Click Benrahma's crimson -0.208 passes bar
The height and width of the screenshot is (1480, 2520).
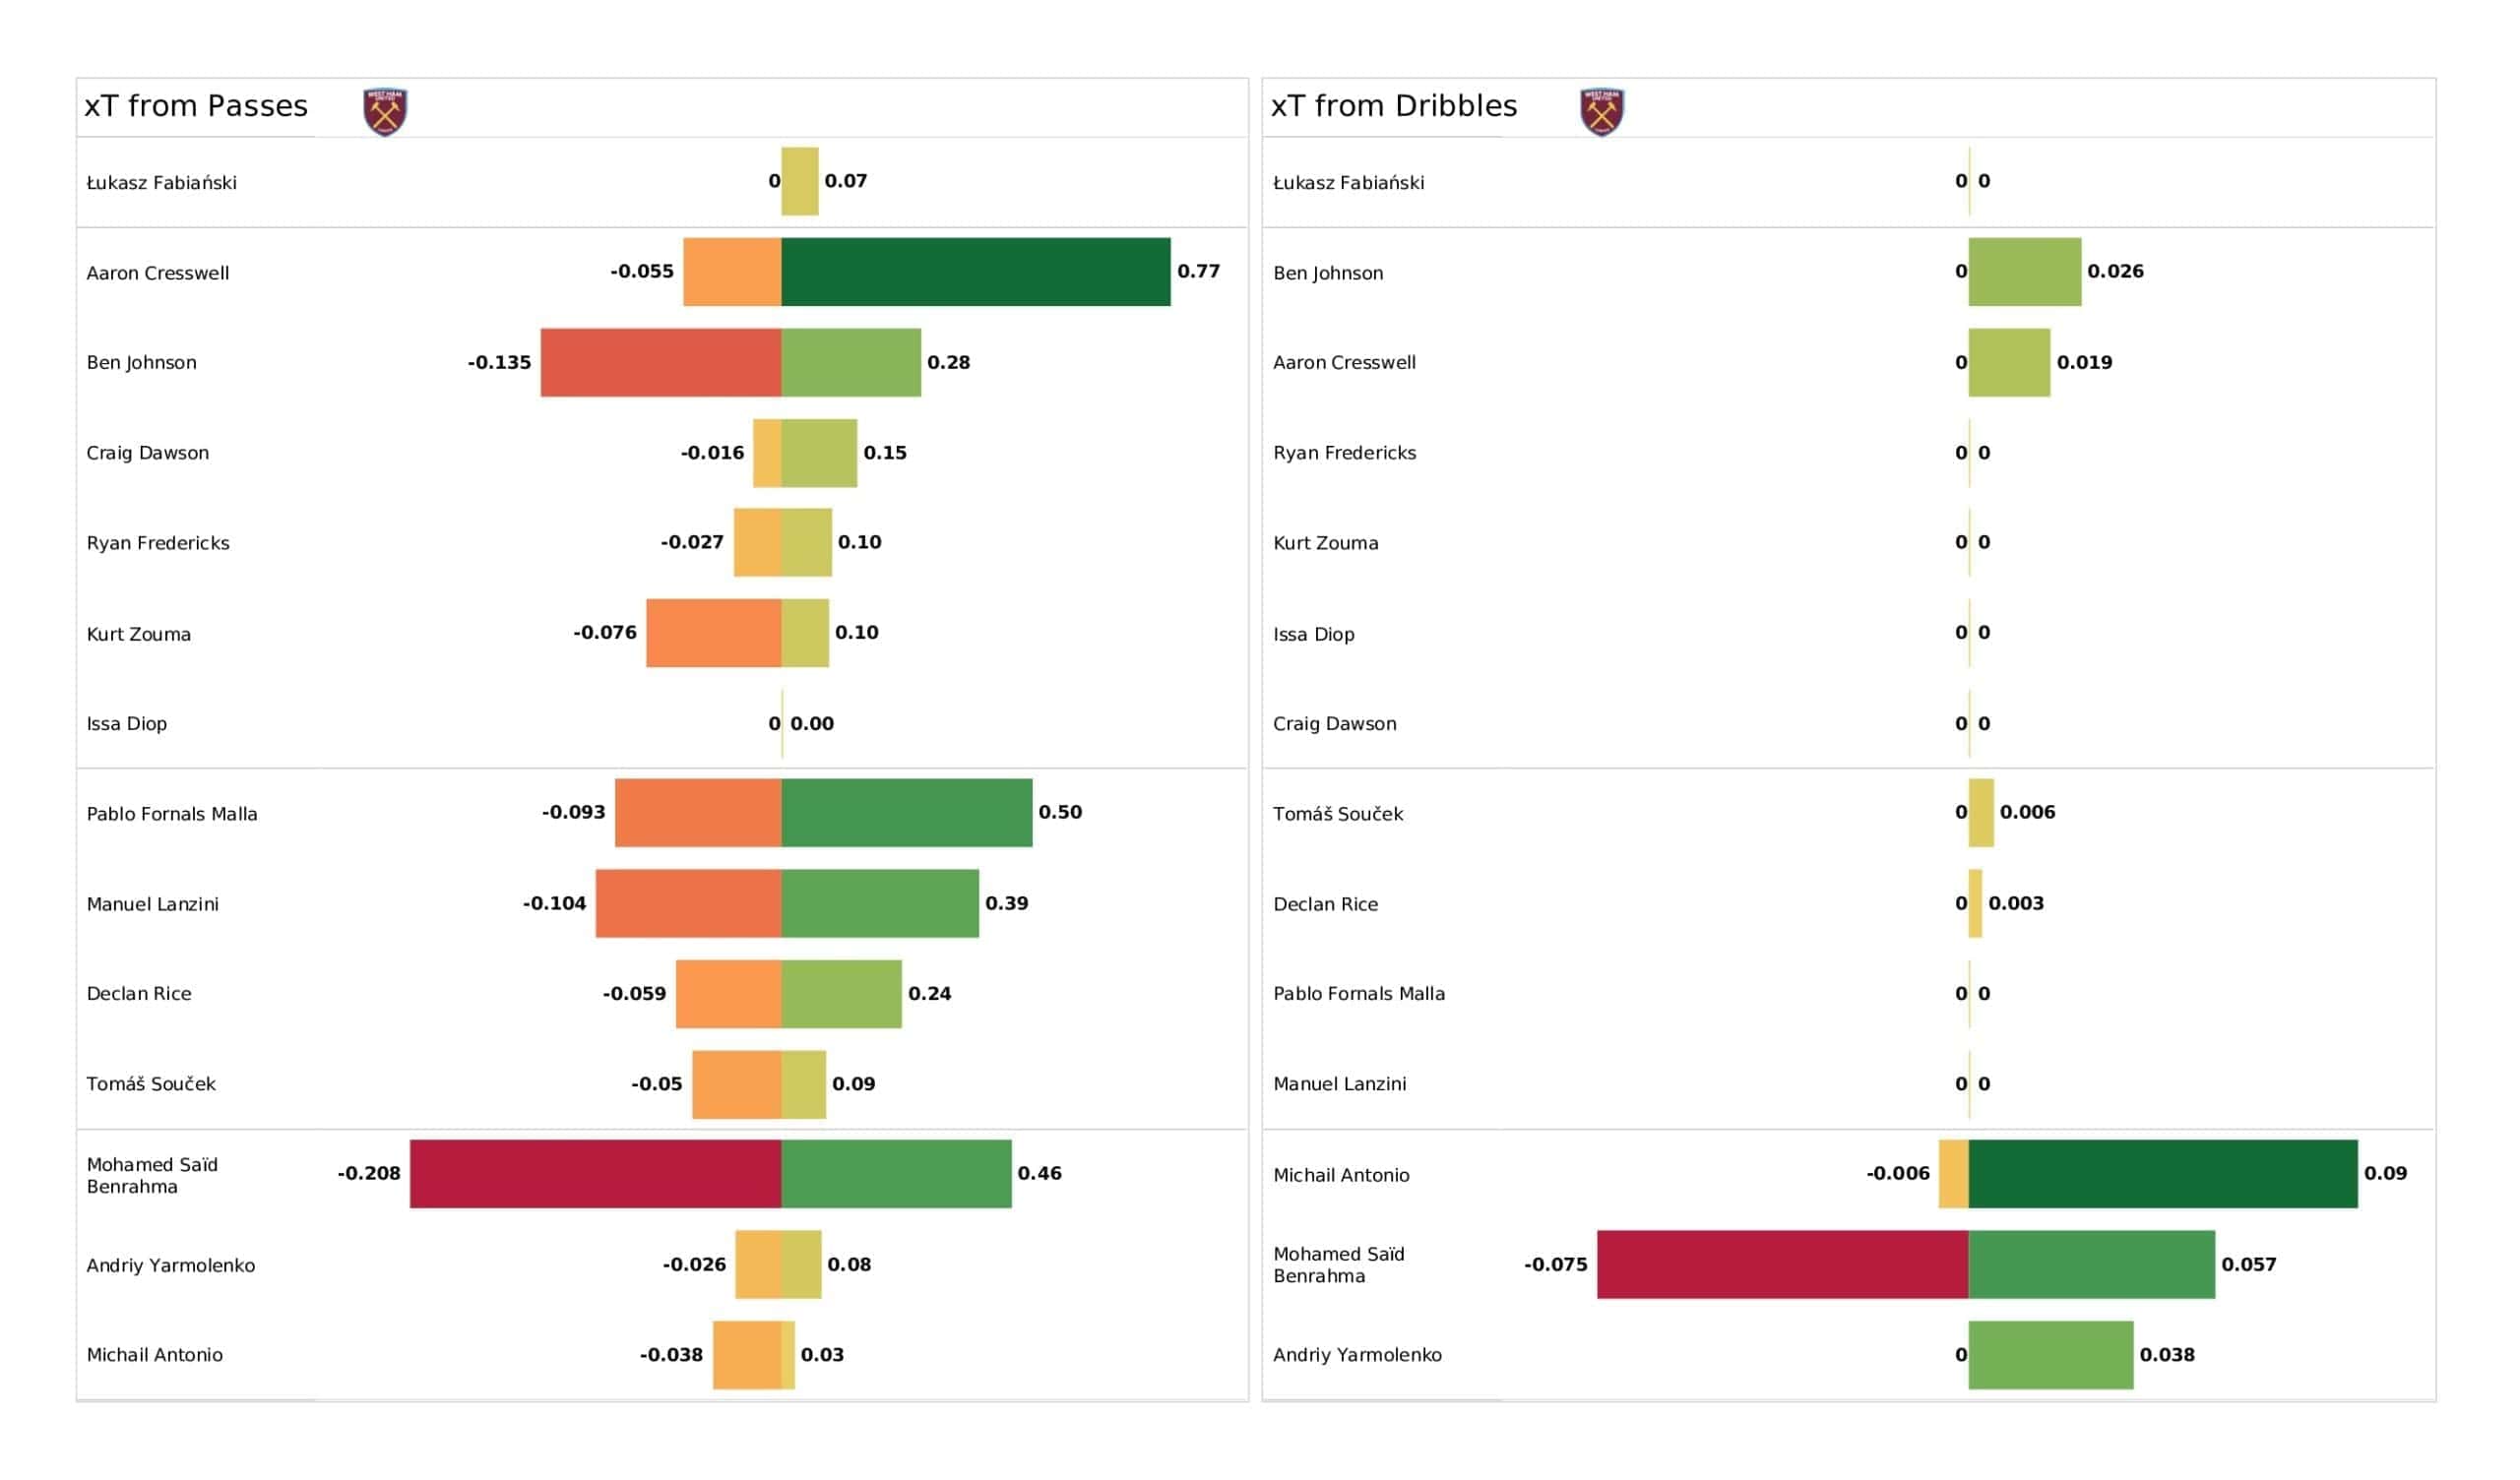coord(595,1174)
